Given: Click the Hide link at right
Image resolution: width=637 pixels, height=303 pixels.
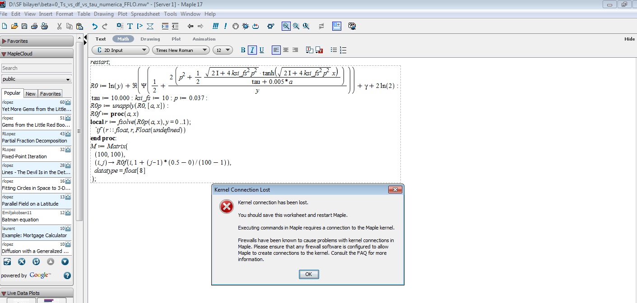Looking at the screenshot, I should point(629,39).
